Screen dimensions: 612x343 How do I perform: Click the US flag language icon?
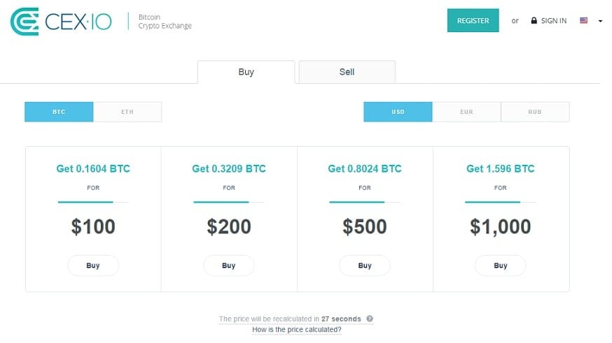[583, 21]
